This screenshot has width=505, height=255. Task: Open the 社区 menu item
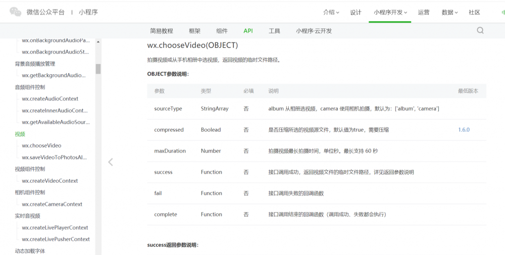[474, 12]
